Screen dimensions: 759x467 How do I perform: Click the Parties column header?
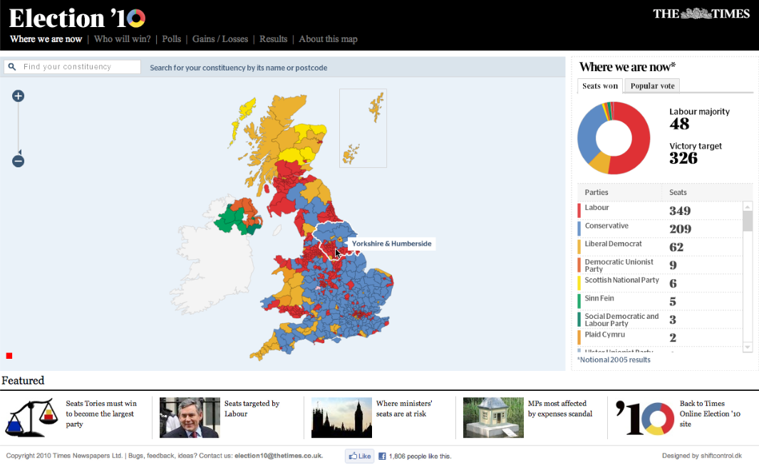point(597,192)
